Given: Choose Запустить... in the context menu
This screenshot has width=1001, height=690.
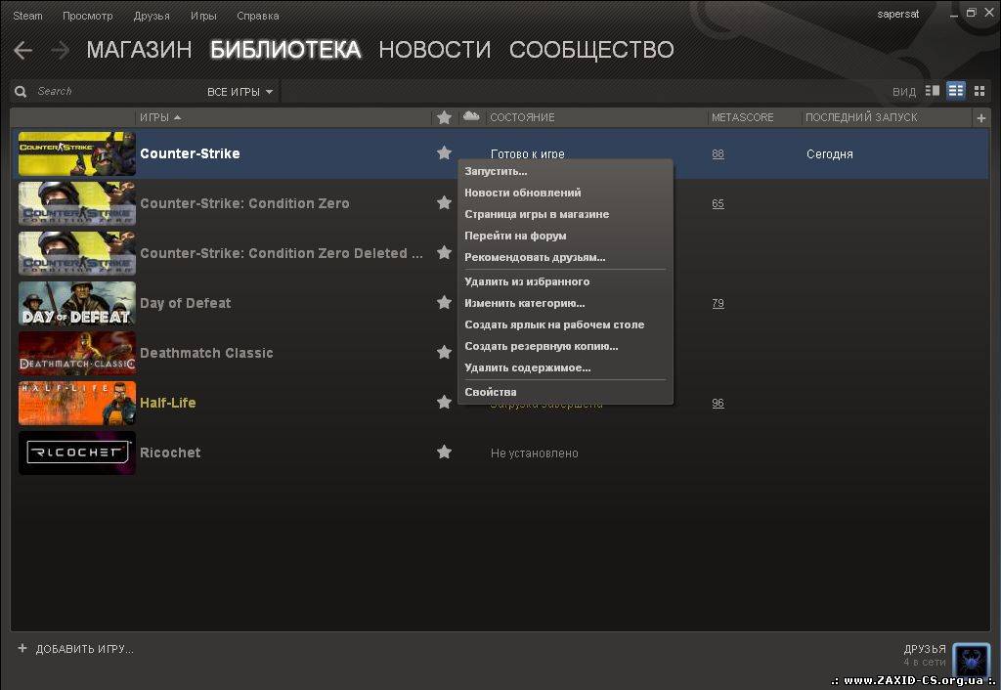Looking at the screenshot, I should (x=496, y=171).
